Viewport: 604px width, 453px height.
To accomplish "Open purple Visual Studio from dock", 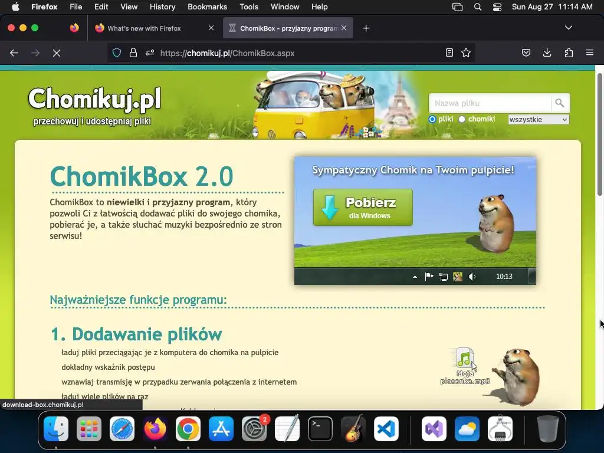I will point(434,429).
